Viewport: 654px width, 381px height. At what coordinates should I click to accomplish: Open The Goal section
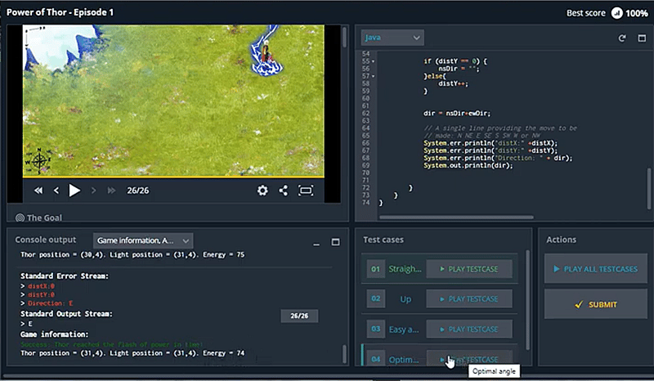click(38, 217)
